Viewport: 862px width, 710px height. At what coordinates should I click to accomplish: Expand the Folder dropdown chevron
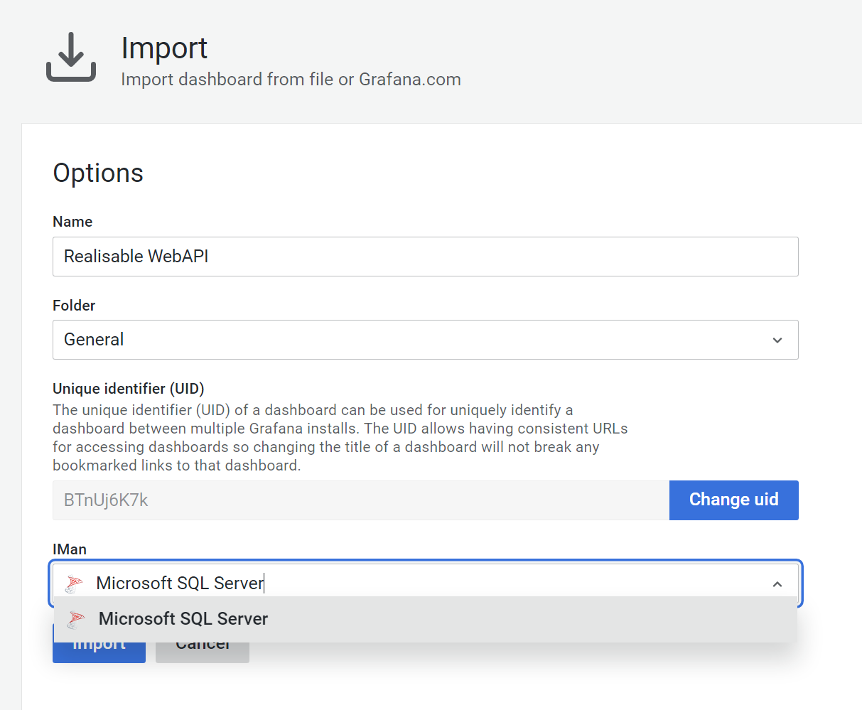tap(777, 340)
